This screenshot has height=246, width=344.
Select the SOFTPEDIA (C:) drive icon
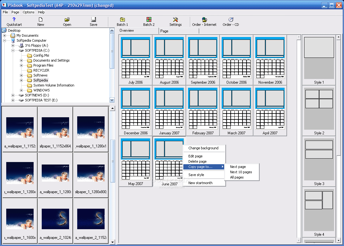click(x=21, y=50)
